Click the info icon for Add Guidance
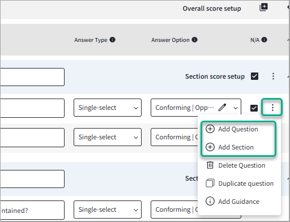The image size is (290, 222). click(210, 201)
